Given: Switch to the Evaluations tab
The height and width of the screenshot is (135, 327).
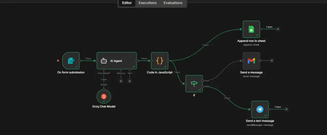Looking at the screenshot, I should click(x=173, y=3).
